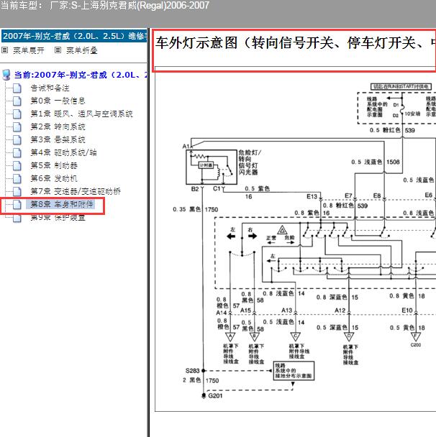Screen dimensions: 436x437
Task: Click the 线路系统中的接地分布示意图 box
Action: [294, 371]
